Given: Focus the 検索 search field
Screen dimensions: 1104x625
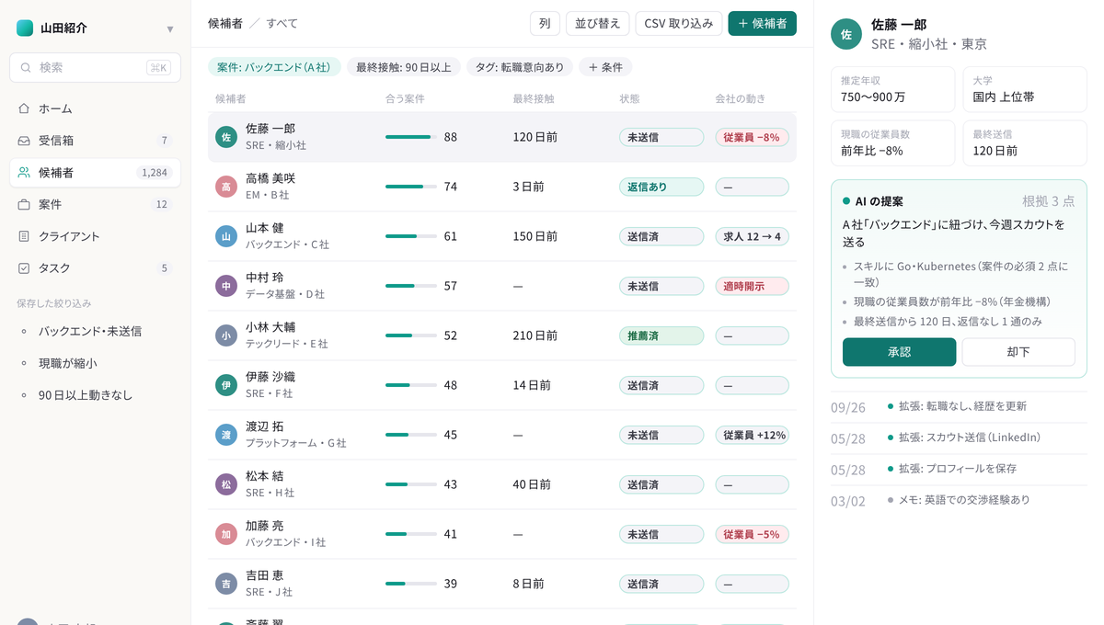Looking at the screenshot, I should (x=95, y=68).
